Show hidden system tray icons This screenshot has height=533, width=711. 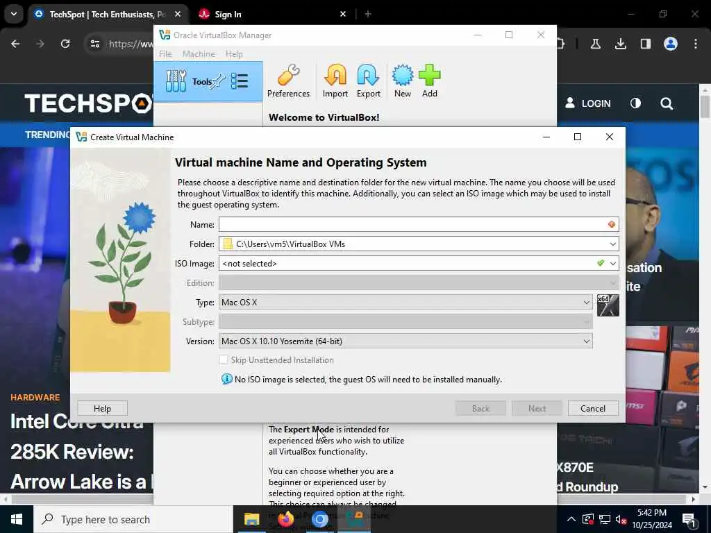pos(571,519)
